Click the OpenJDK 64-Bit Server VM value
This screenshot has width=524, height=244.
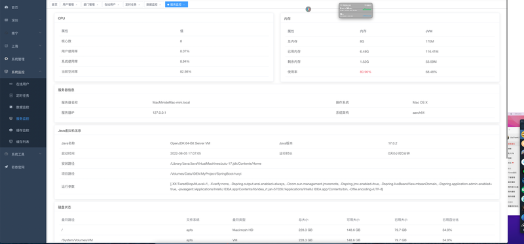(x=190, y=143)
